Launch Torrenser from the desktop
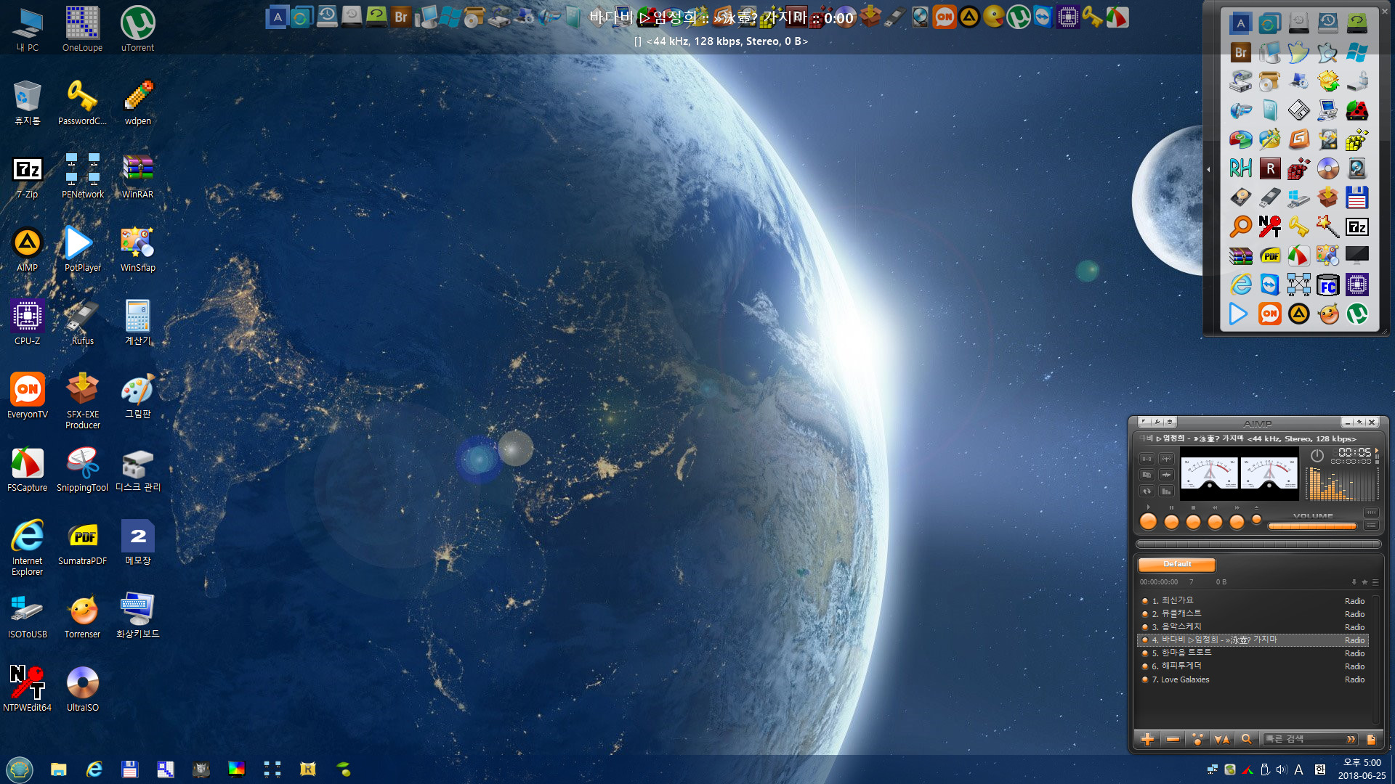The width and height of the screenshot is (1395, 784). coord(82,616)
